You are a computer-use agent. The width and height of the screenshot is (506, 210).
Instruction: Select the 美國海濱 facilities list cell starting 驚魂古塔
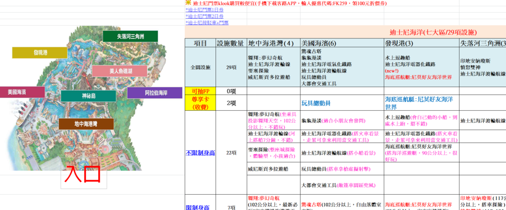pos(342,67)
